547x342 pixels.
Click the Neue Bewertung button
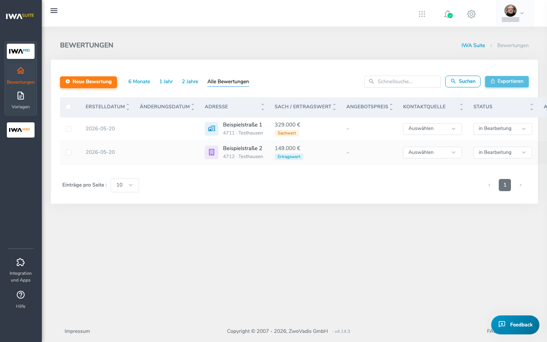point(89,82)
